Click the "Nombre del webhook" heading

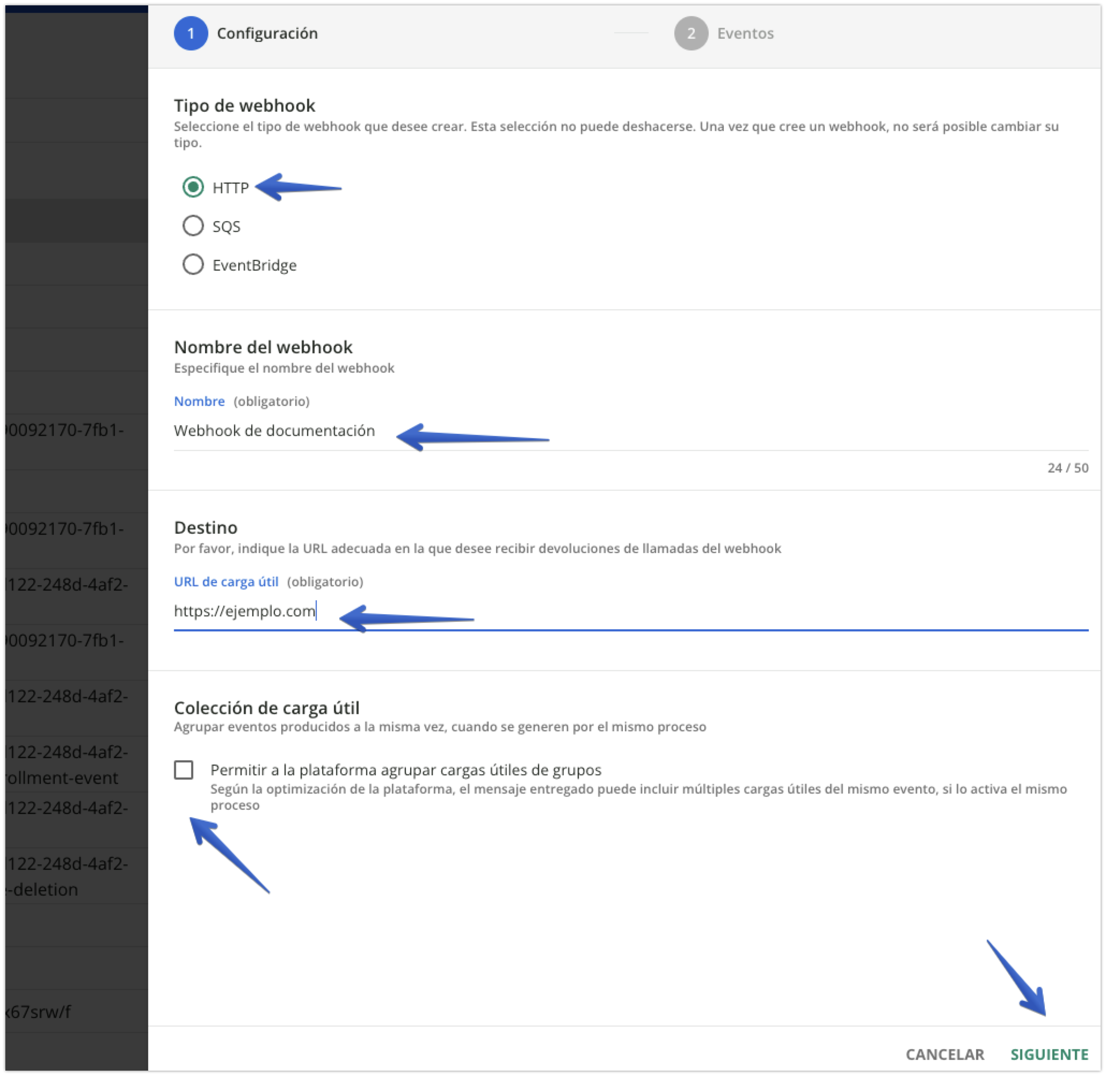(263, 347)
